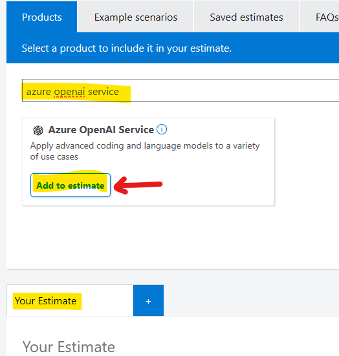This screenshot has height=356, width=339.
Task: Click empty space inside the Azure OpenAI card
Action: [x=193, y=184]
